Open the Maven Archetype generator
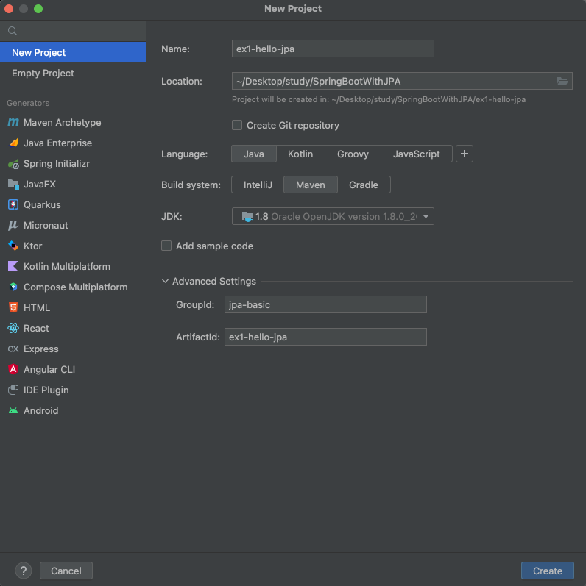Screen dimensions: 586x586 pos(73,122)
